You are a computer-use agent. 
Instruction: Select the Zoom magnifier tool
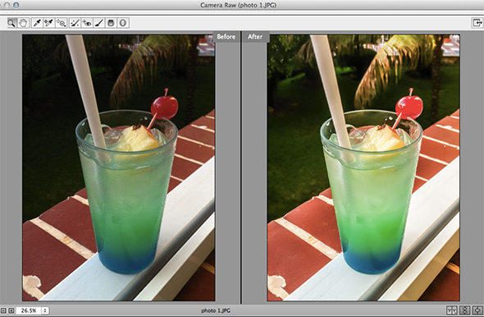tap(11, 23)
